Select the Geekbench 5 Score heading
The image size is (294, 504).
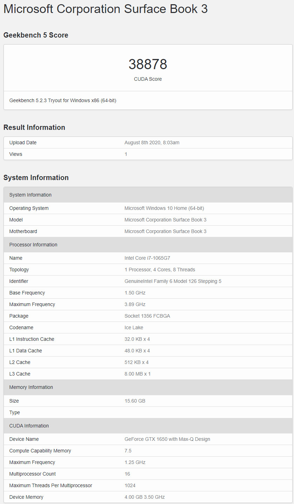click(x=36, y=35)
